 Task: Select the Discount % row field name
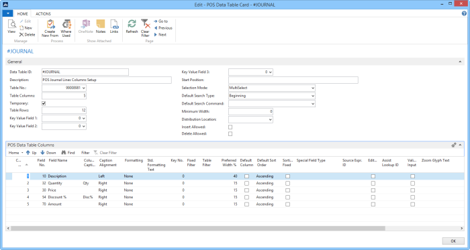pyautogui.click(x=57, y=197)
